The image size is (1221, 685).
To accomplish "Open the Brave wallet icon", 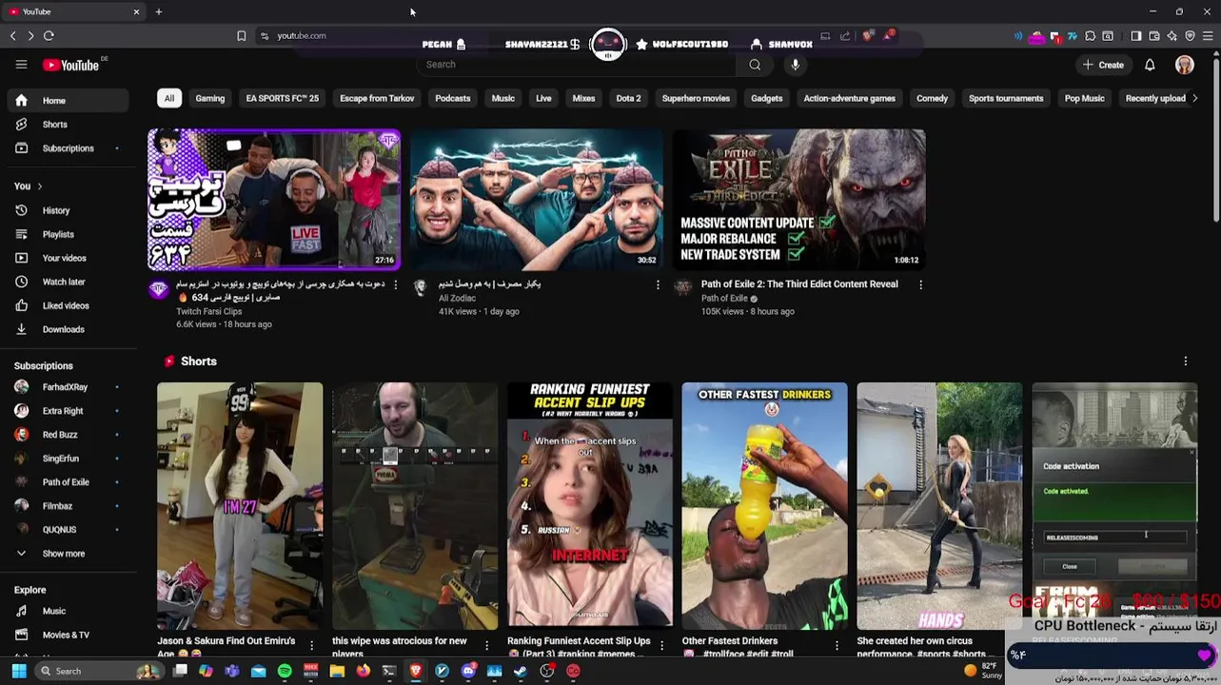I will tap(1154, 36).
